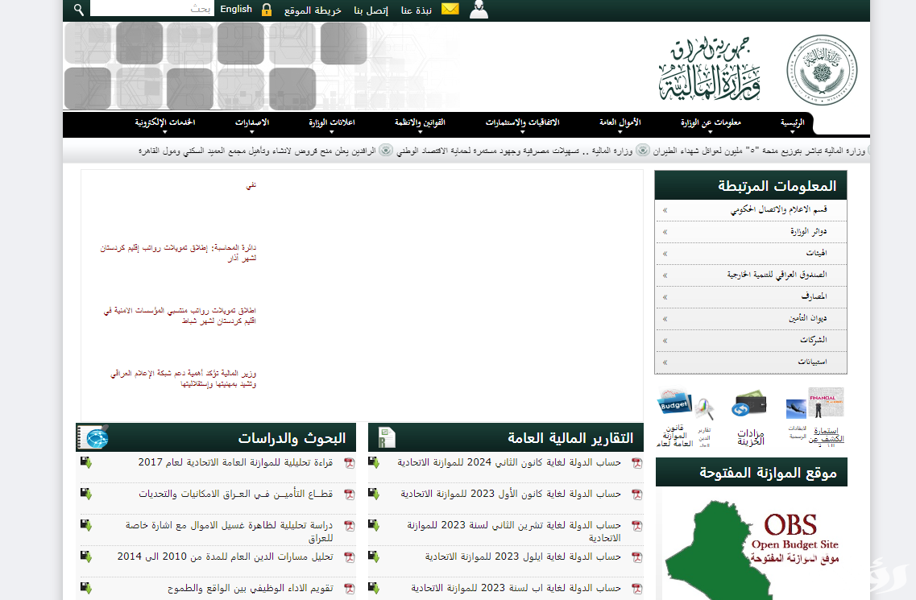Expand قسم الاعلام والاتصال الحكومي sidebar item

[x=751, y=209]
